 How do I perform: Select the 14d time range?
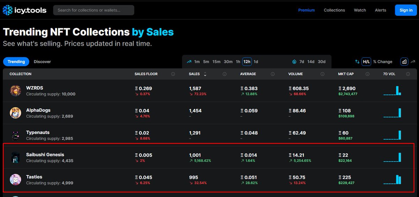[311, 62]
